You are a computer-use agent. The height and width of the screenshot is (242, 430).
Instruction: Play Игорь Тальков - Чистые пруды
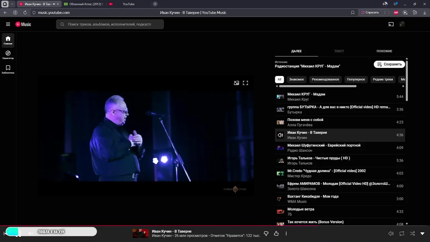tap(340, 161)
